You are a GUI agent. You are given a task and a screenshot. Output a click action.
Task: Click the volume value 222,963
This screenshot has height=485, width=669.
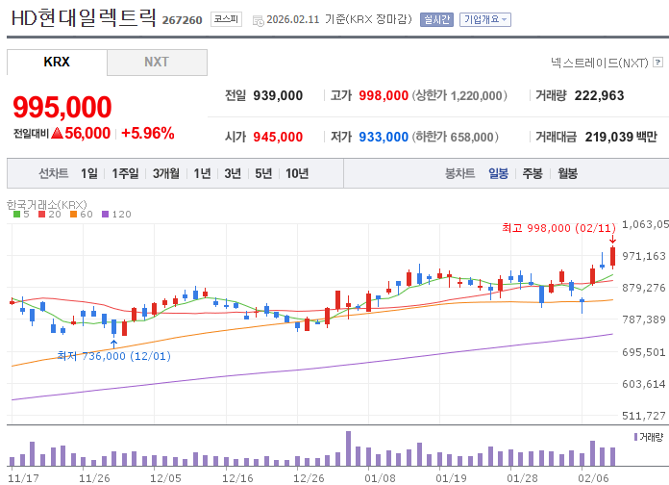click(x=599, y=95)
